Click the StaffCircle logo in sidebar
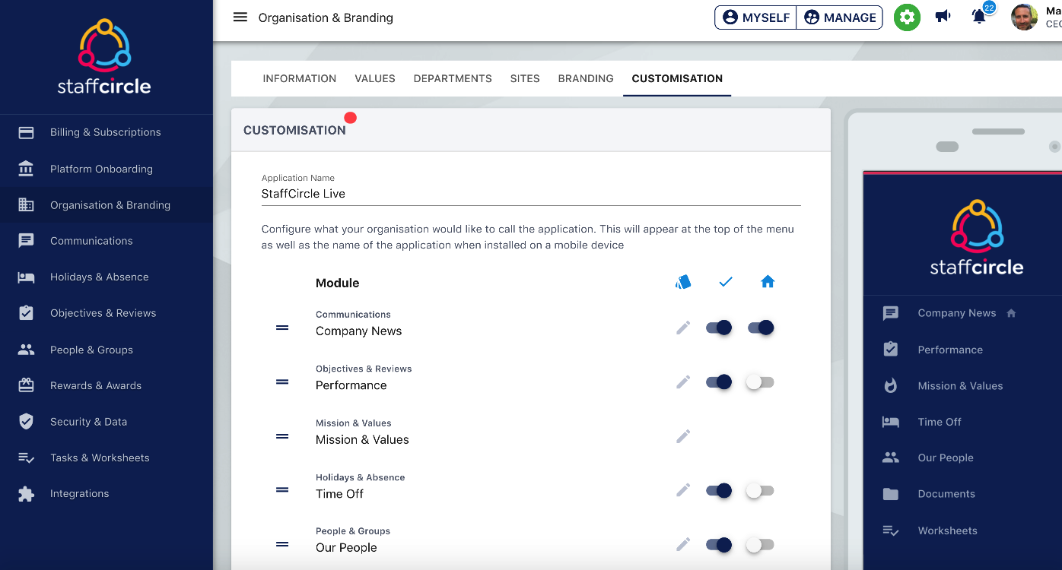This screenshot has height=570, width=1062. tap(104, 57)
